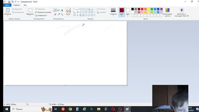Click Save icon in quick access toolbar
The image size is (199, 112).
pos(9,2)
